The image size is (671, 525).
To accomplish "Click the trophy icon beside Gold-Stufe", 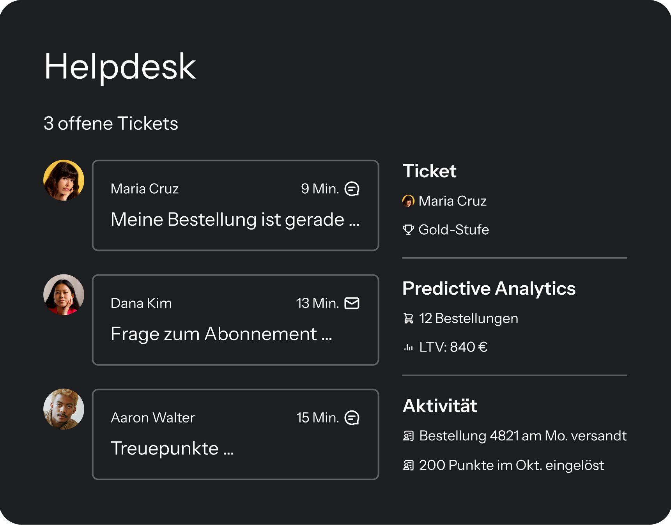I will pyautogui.click(x=408, y=230).
